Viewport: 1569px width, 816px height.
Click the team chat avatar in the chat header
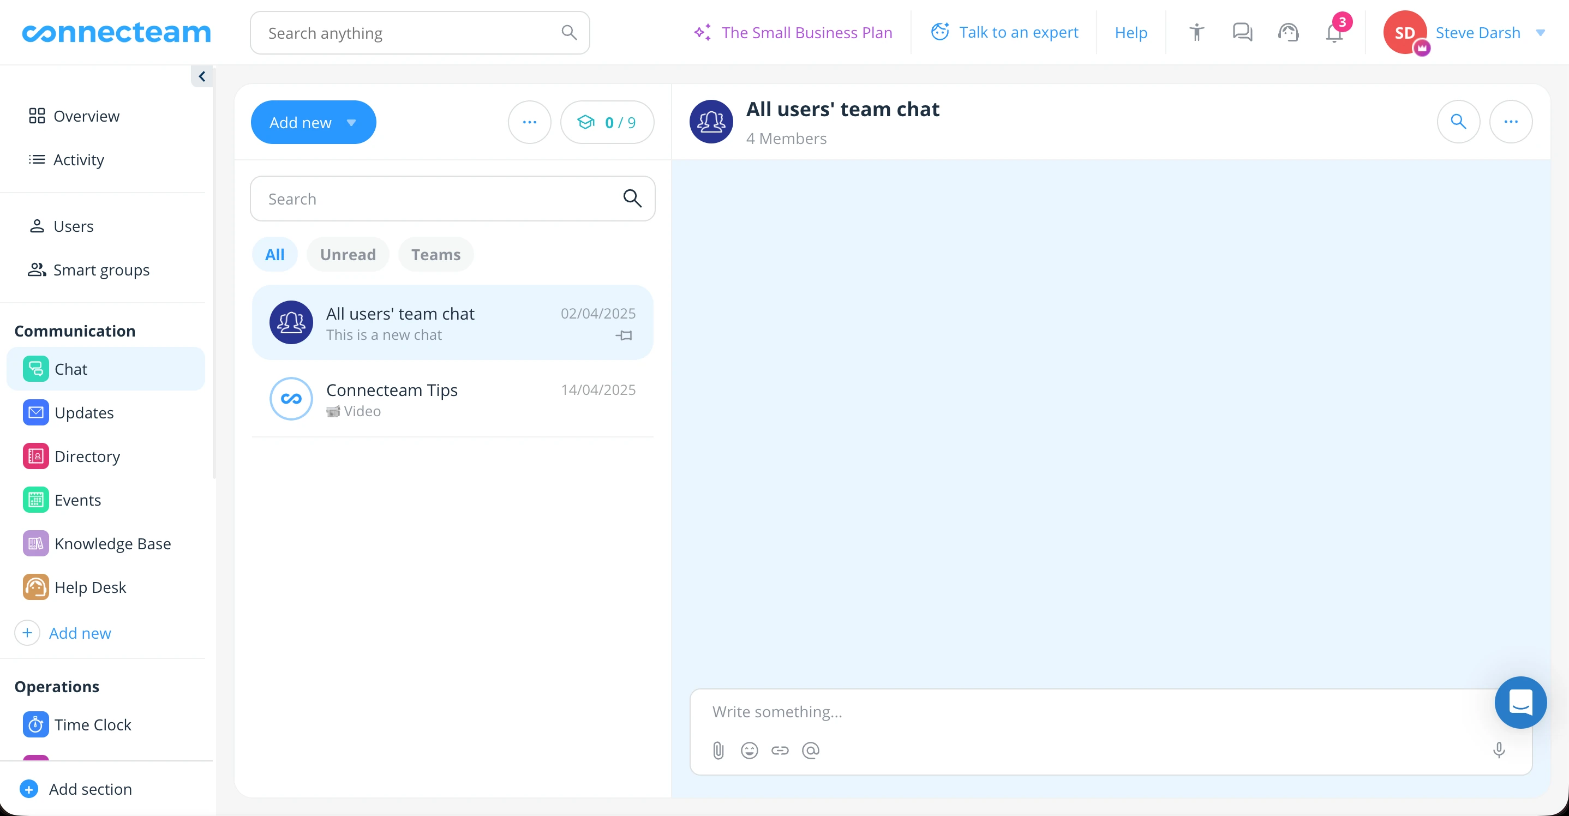pyautogui.click(x=711, y=122)
